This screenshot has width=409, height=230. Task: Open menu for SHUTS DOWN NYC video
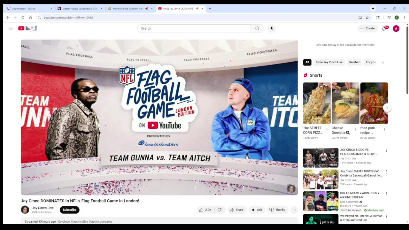click(386, 172)
